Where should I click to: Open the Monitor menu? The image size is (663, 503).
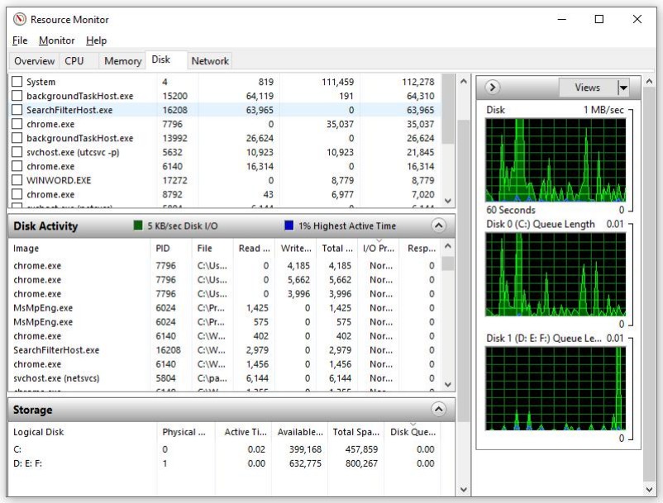pyautogui.click(x=57, y=40)
